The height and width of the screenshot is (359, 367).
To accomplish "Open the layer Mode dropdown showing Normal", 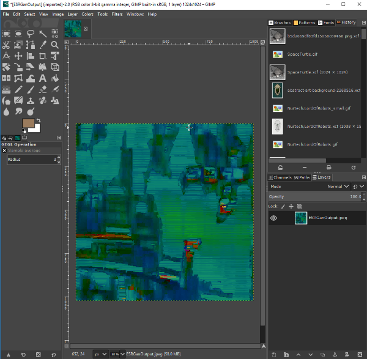I will 338,187.
